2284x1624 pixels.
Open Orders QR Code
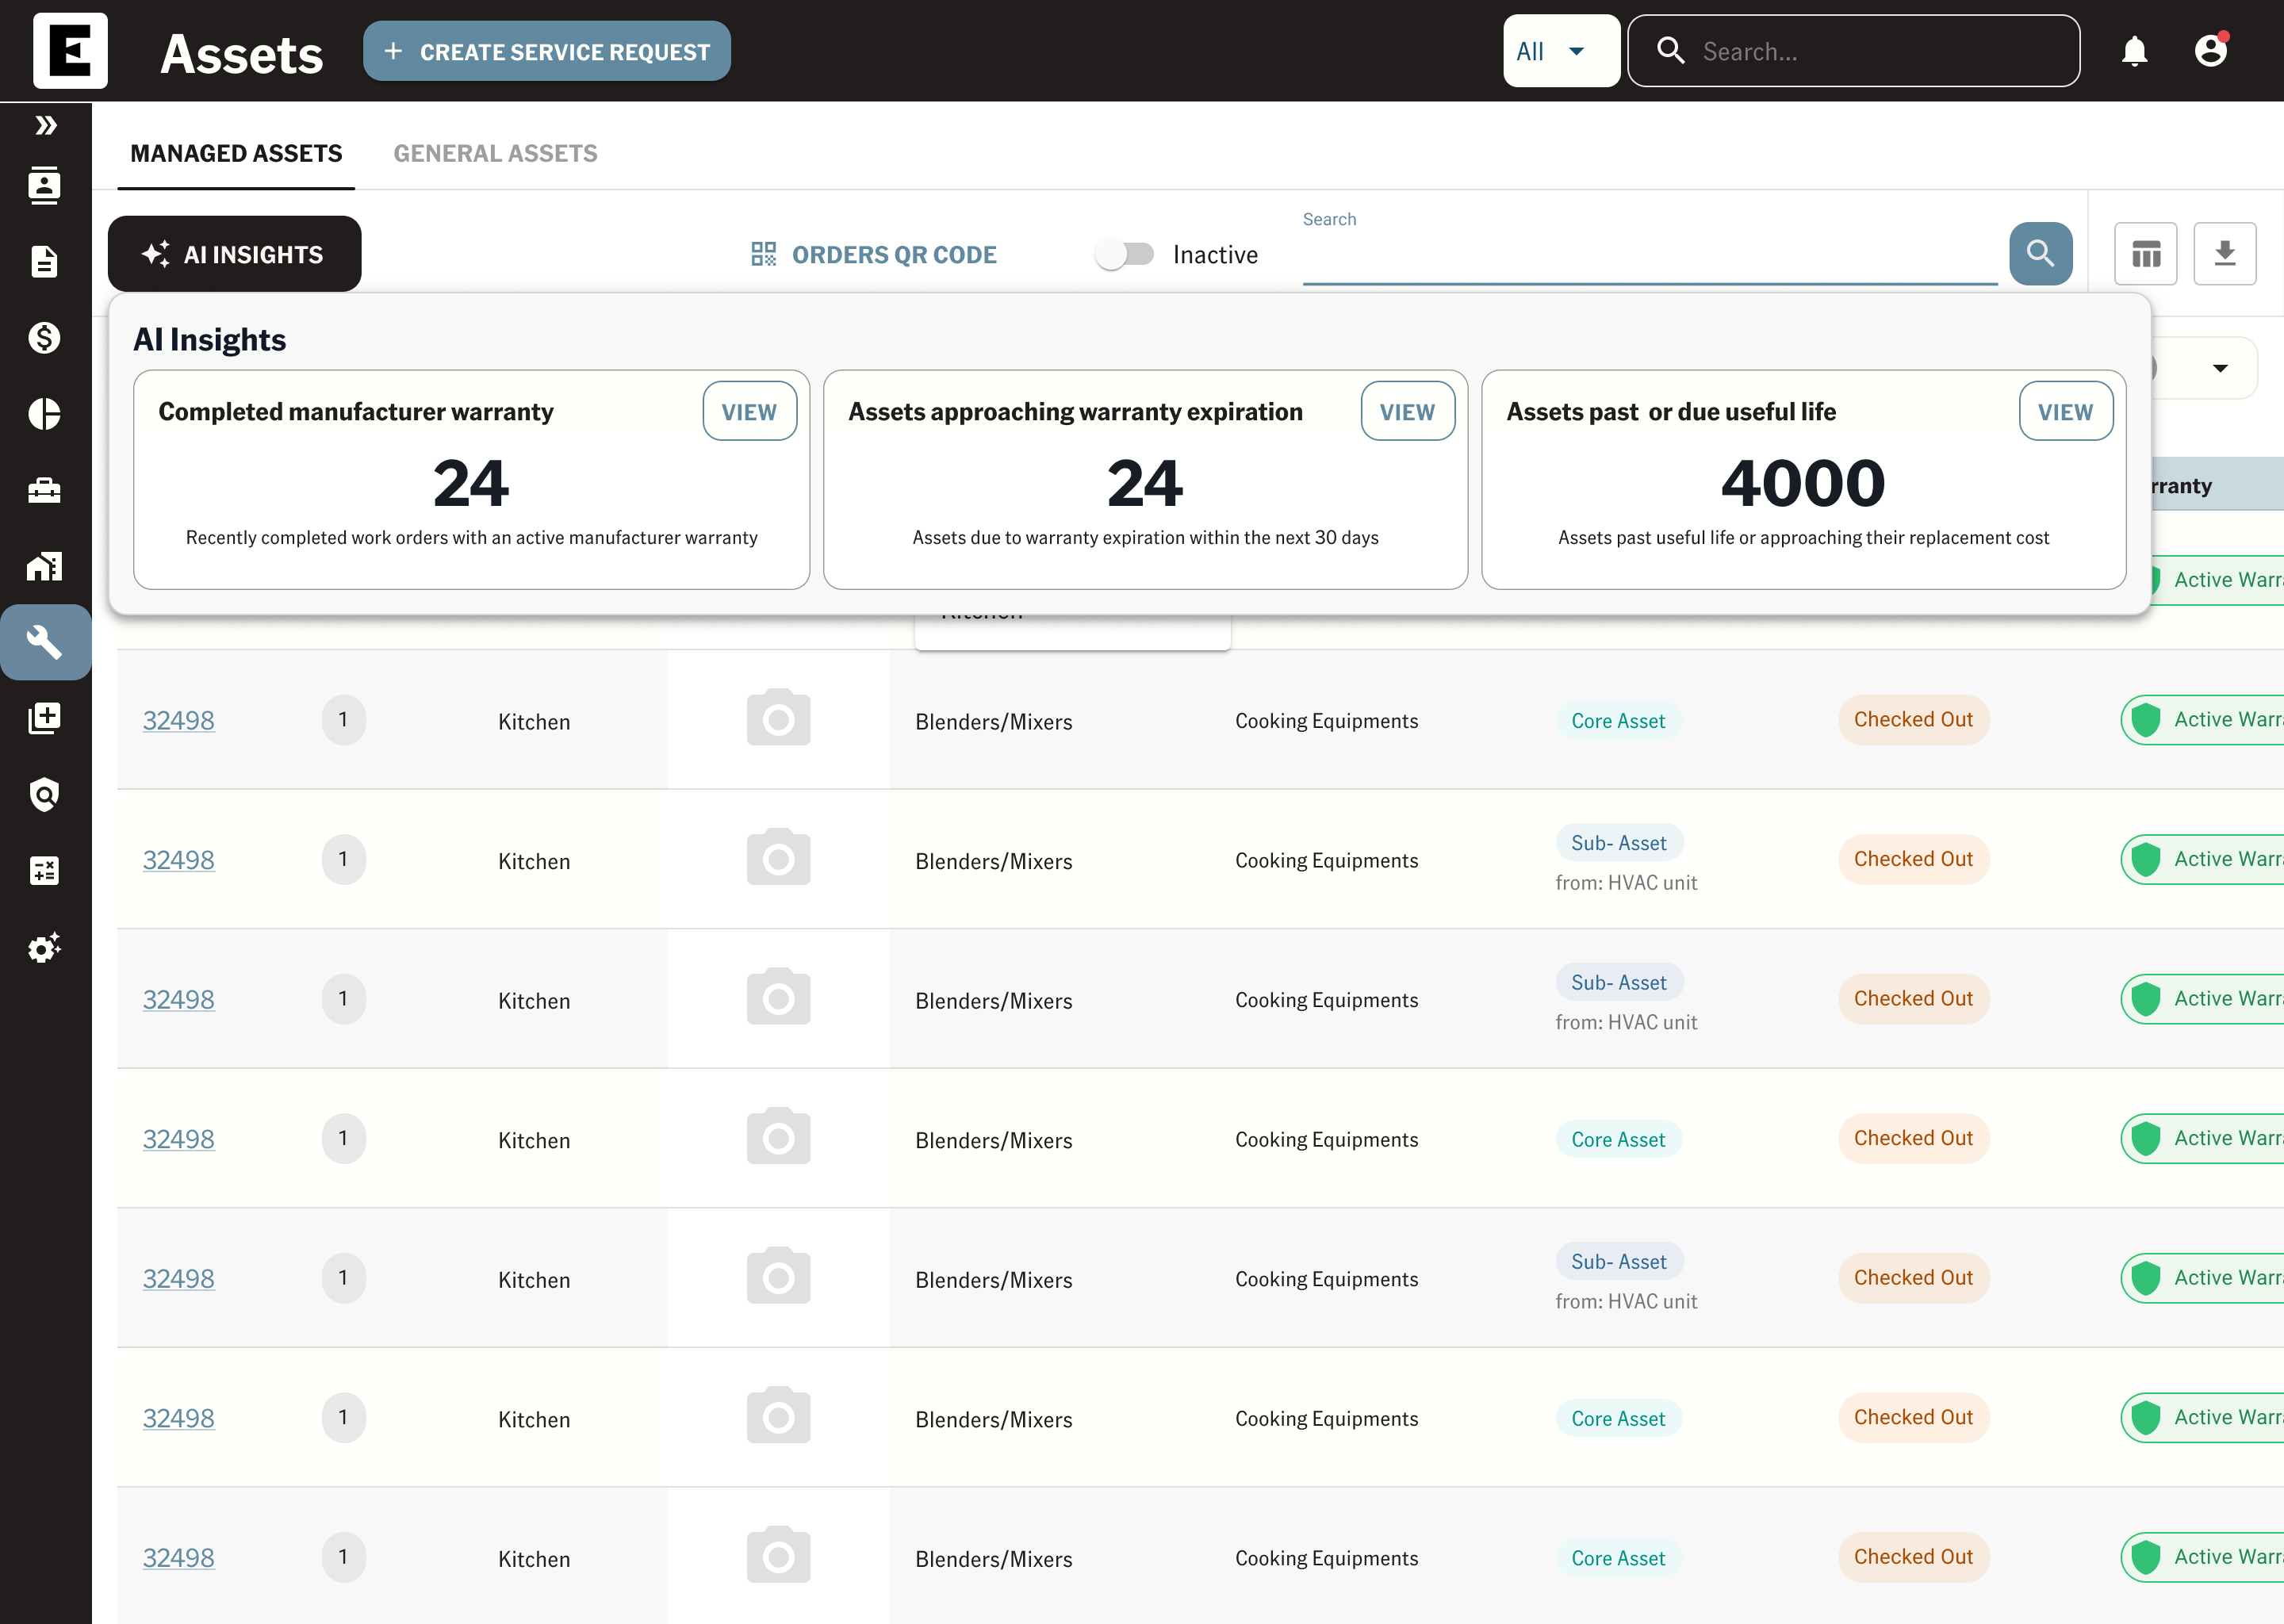[875, 254]
